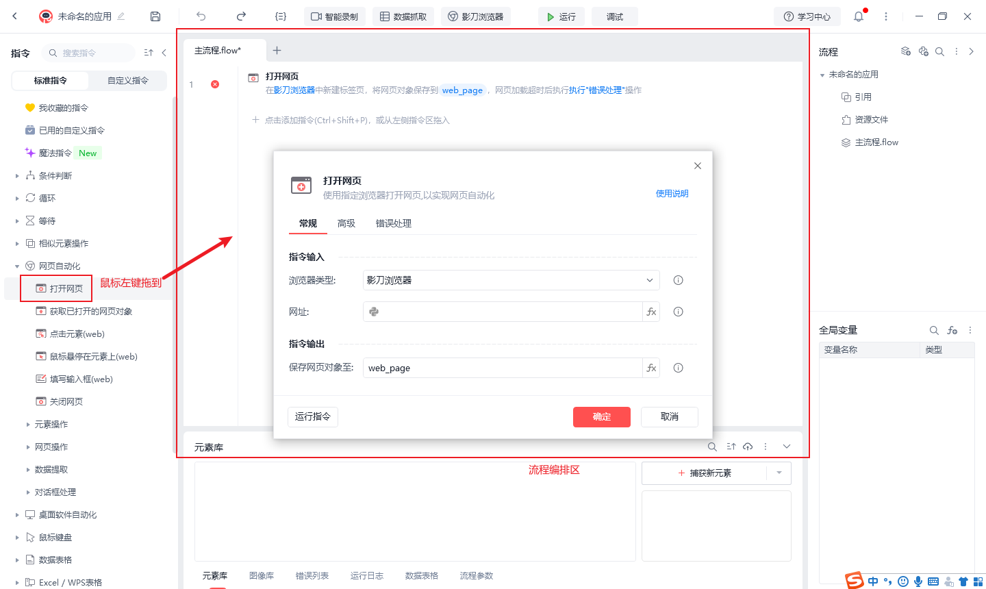Open the 运行日志 bottom tab

click(367, 575)
